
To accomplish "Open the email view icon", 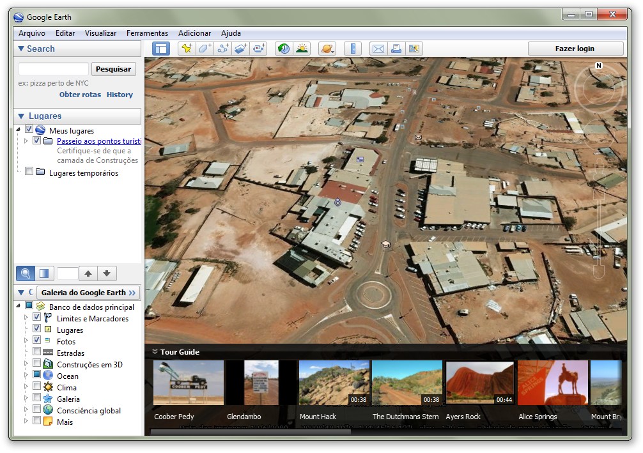I will click(379, 49).
